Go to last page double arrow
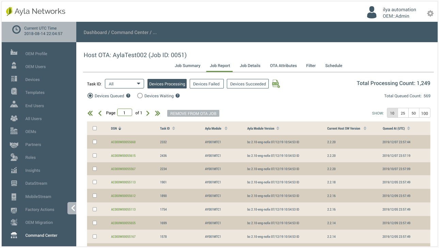Viewport: 439px width, 248px height. pos(157,113)
